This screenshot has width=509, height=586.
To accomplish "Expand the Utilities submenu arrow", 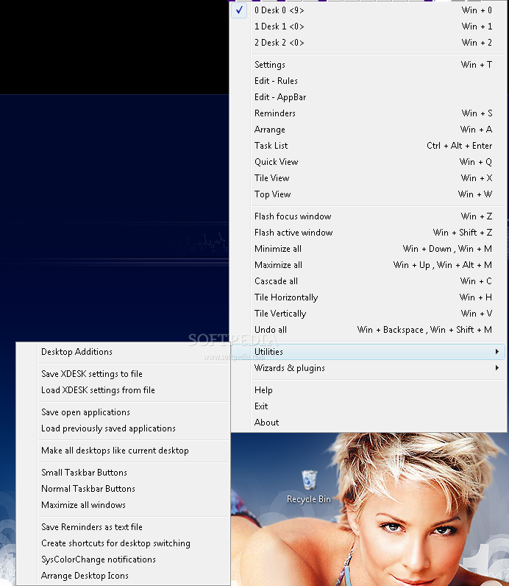I will (497, 352).
